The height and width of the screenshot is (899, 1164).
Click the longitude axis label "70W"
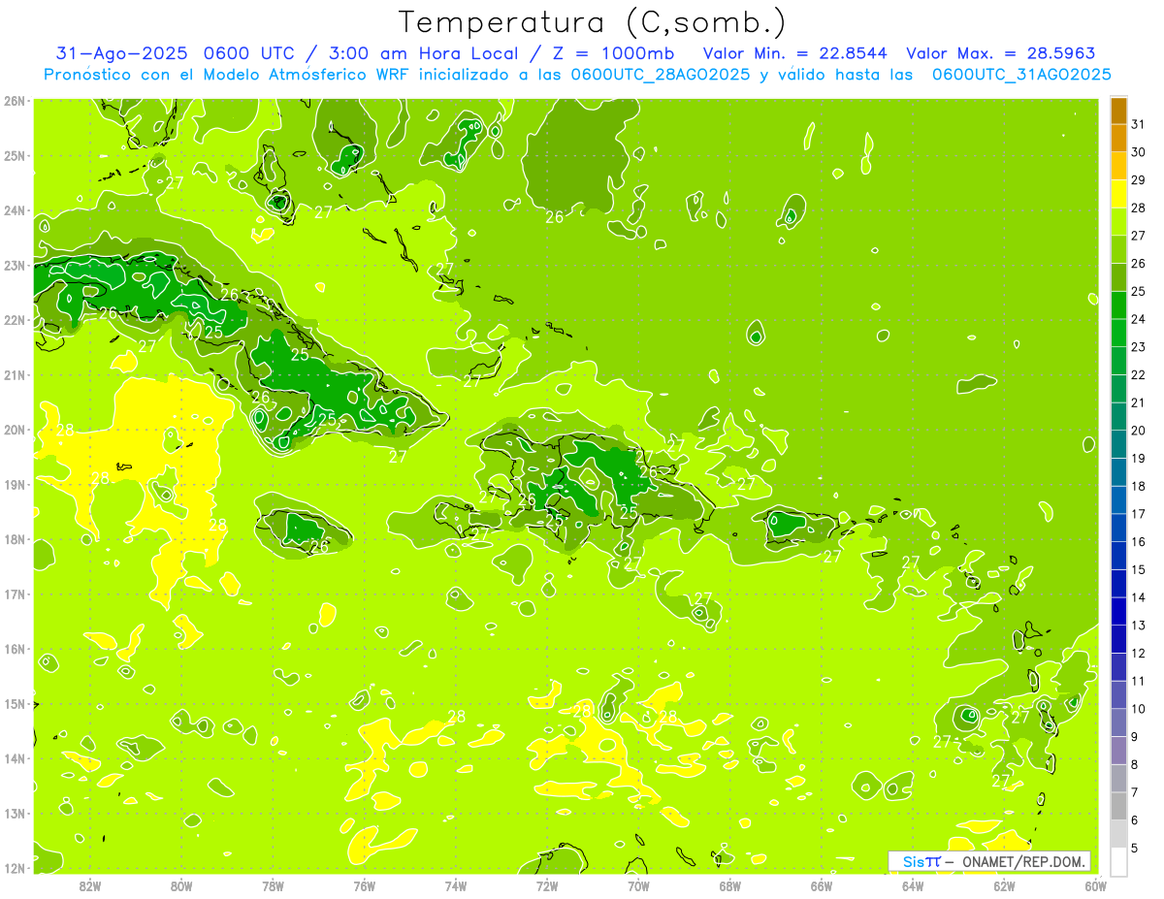coord(638,885)
